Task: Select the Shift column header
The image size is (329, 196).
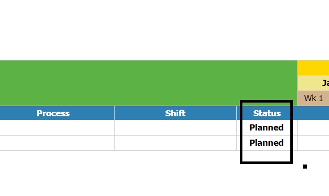Action: tap(175, 113)
